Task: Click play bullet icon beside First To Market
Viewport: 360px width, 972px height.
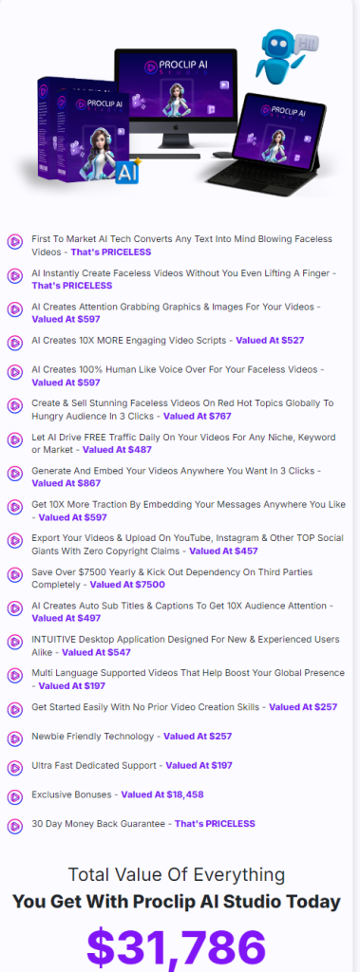Action: [x=15, y=242]
